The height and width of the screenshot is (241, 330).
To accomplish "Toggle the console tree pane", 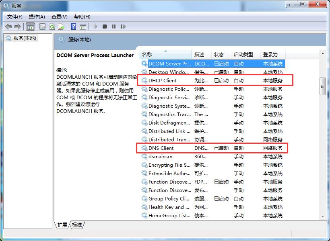I will pos(31,27).
